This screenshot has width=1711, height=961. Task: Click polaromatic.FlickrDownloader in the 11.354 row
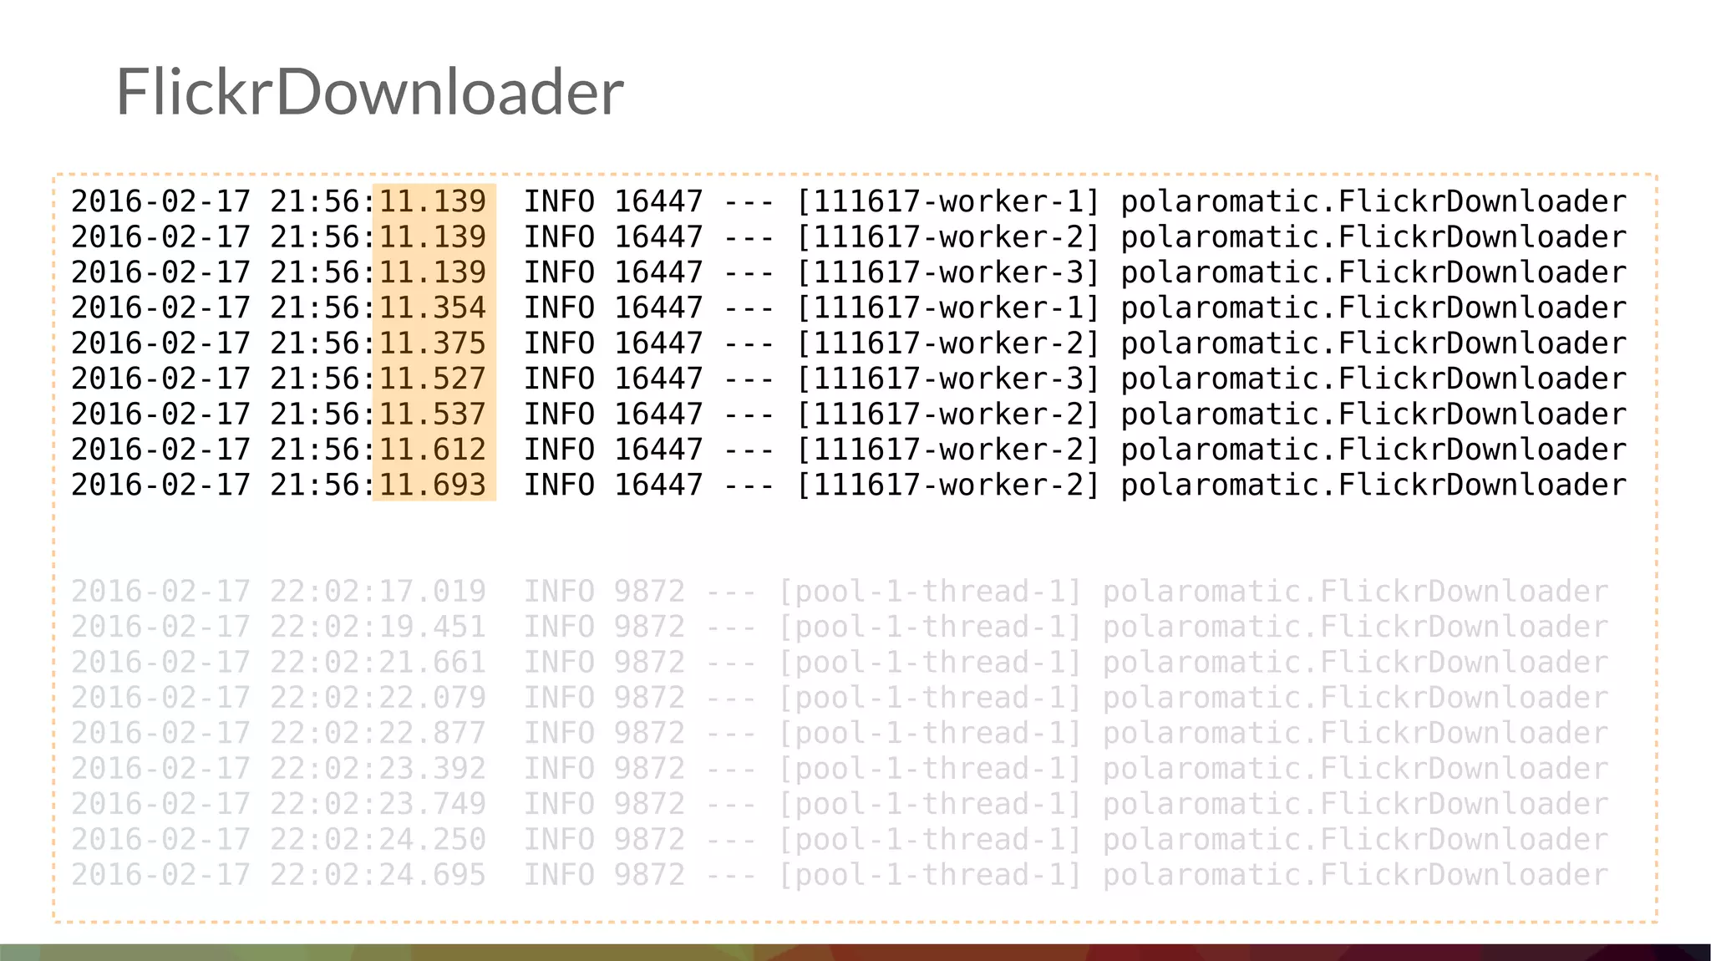coord(1373,308)
